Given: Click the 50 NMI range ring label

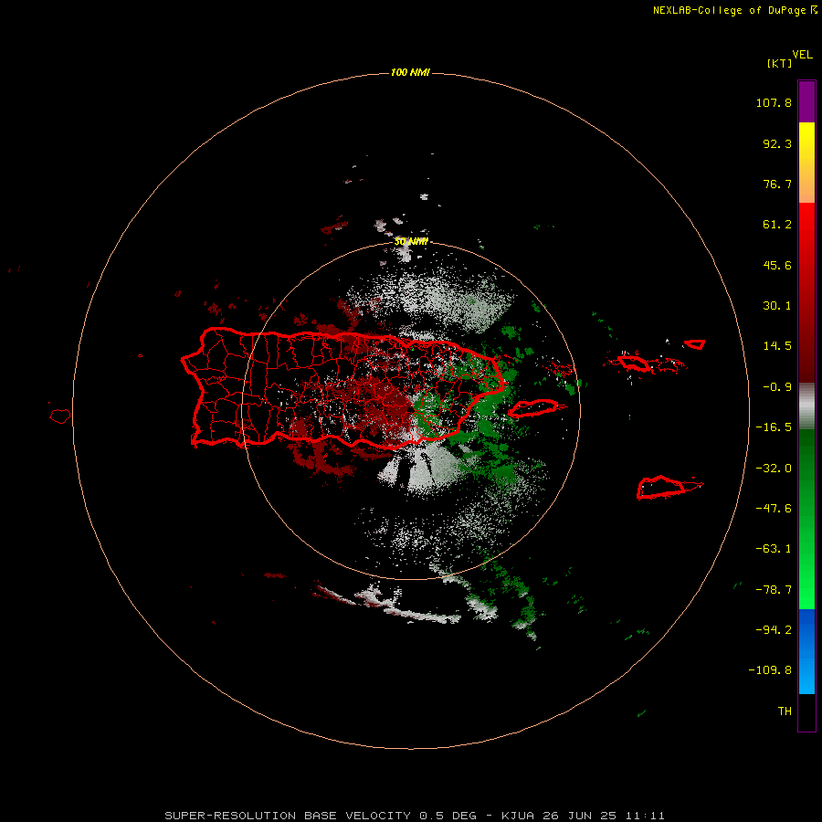Looking at the screenshot, I should coord(411,242).
